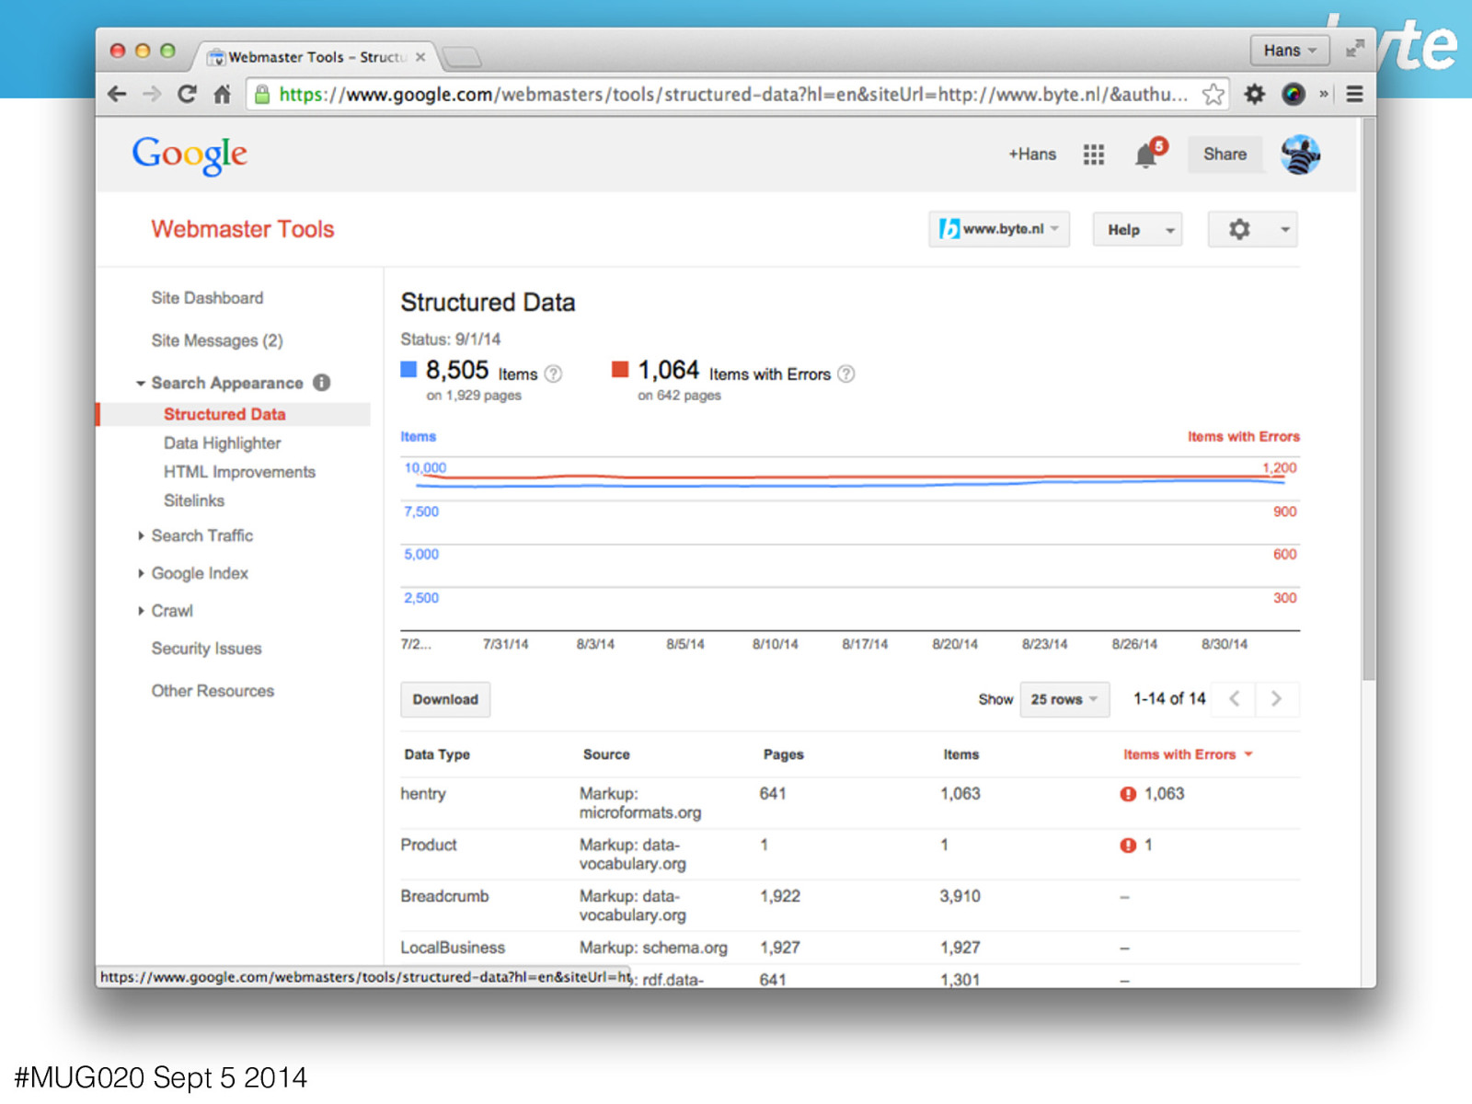Open the account profile avatar

1300,155
